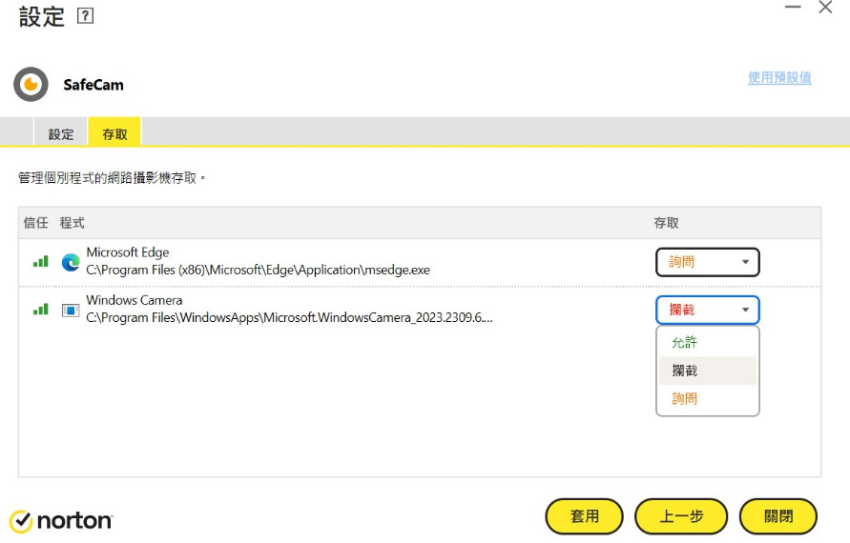Click the SafeCam title text
The height and width of the screenshot is (543, 850).
tap(93, 85)
